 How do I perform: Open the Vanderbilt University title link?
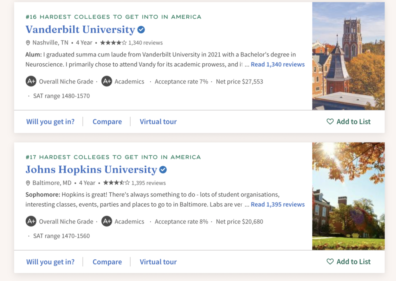point(80,30)
